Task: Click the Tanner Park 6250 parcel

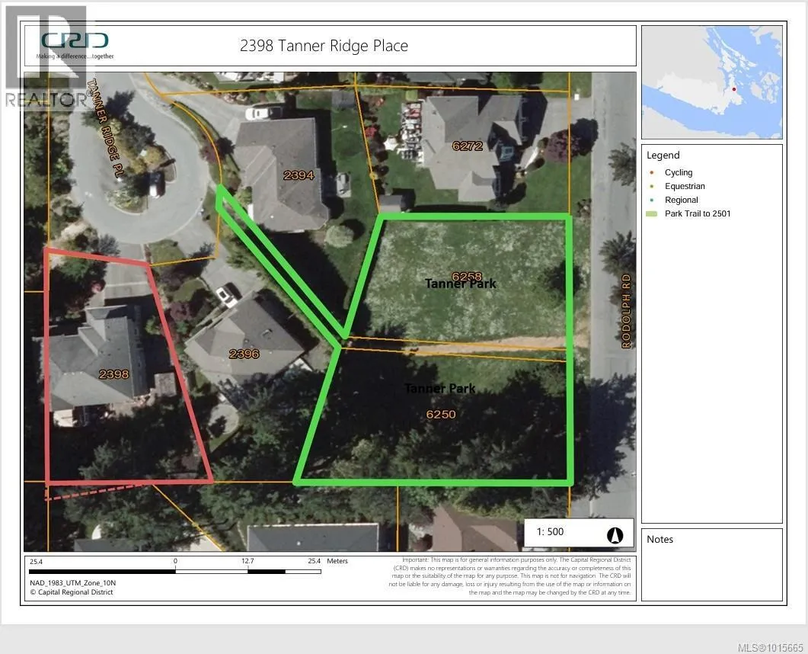Action: 440,414
